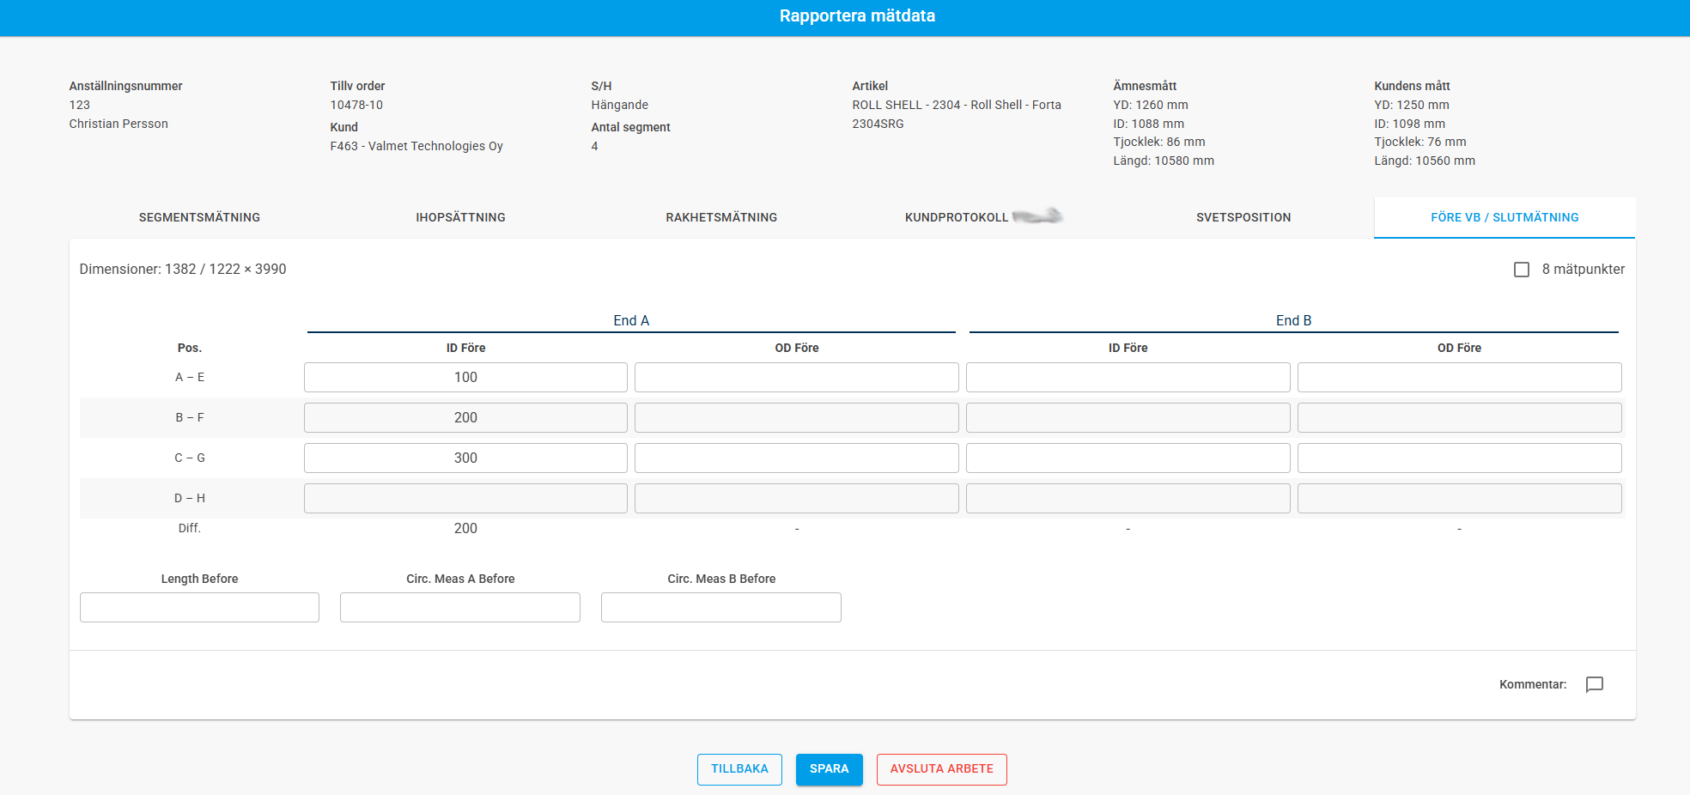Click the Avsluta arbete button
This screenshot has width=1690, height=795.
point(941,769)
